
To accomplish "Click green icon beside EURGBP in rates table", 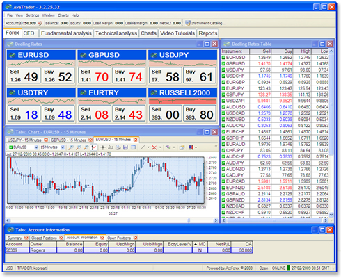I will pos(223,82).
